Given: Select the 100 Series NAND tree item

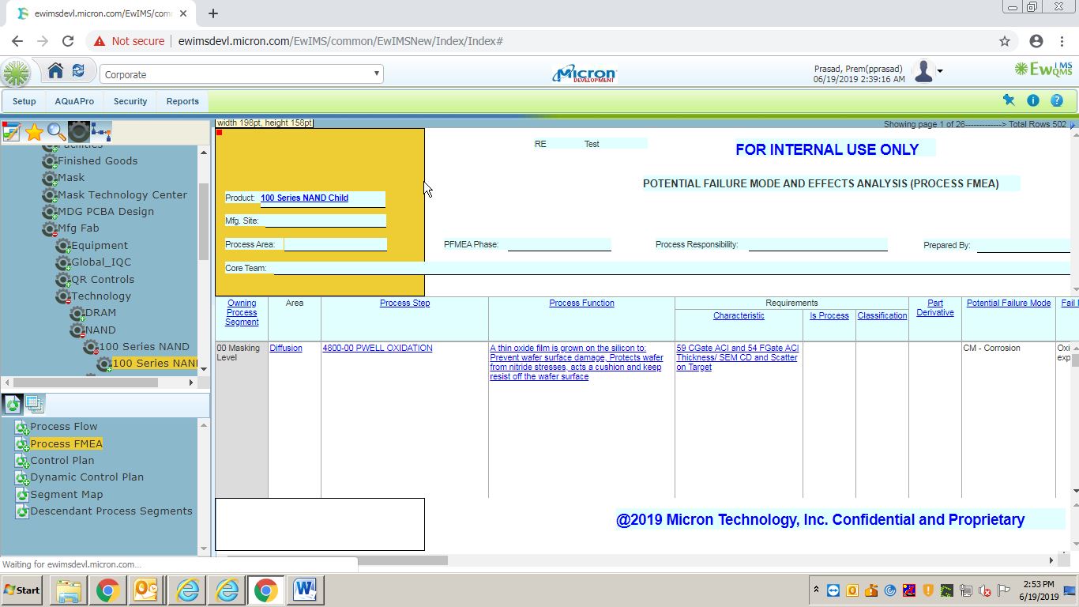Looking at the screenshot, I should [x=144, y=346].
